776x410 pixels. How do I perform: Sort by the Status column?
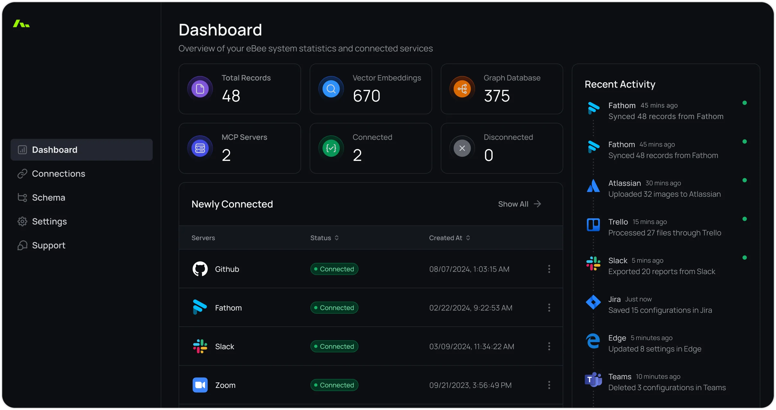tap(325, 238)
